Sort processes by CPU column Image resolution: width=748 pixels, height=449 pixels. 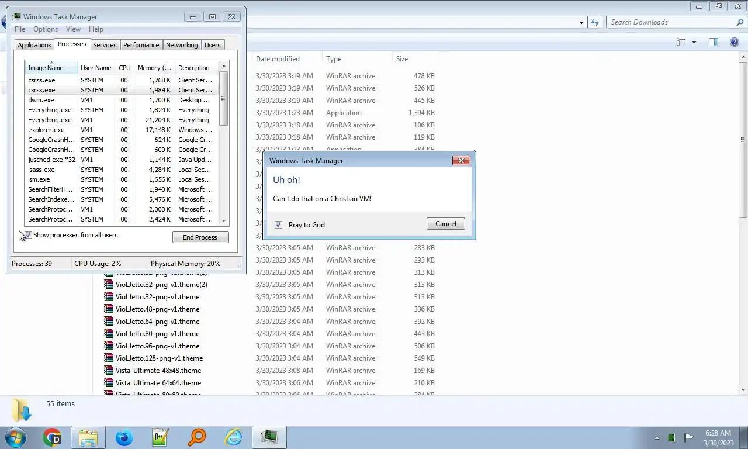pos(124,68)
